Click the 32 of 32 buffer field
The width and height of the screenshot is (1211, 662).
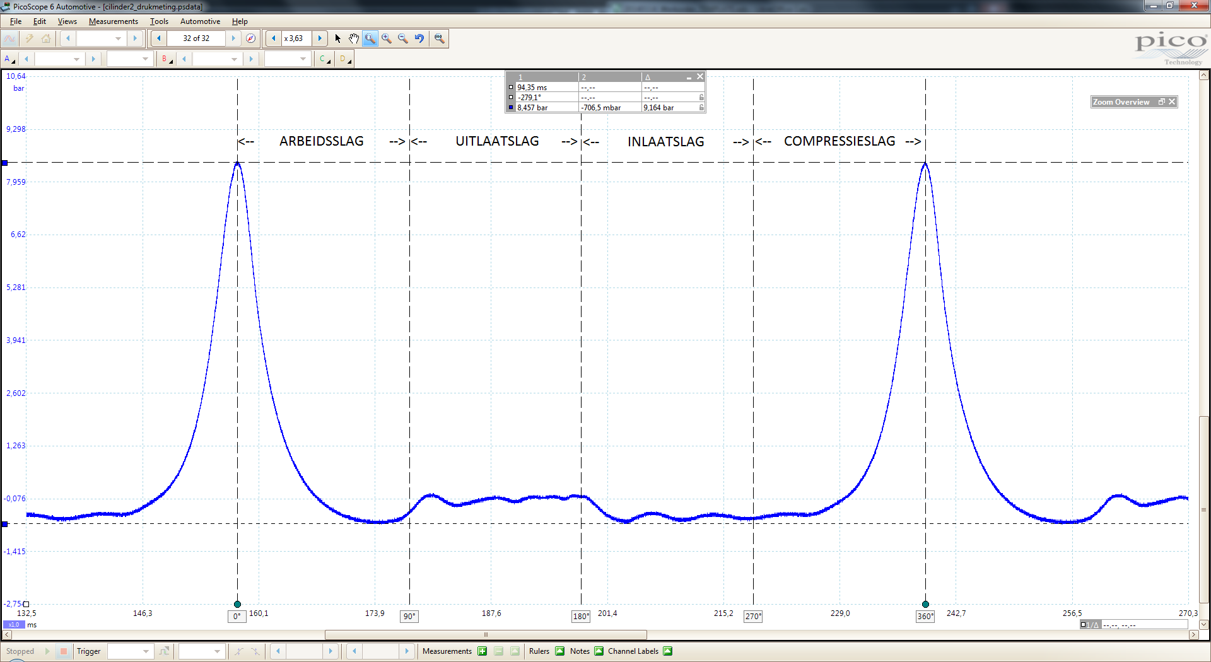[x=196, y=38]
